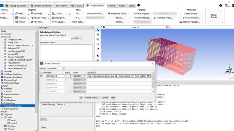Expand Discrete Phase tree node
Viewport: 234px width, 131px height.
click(2, 57)
